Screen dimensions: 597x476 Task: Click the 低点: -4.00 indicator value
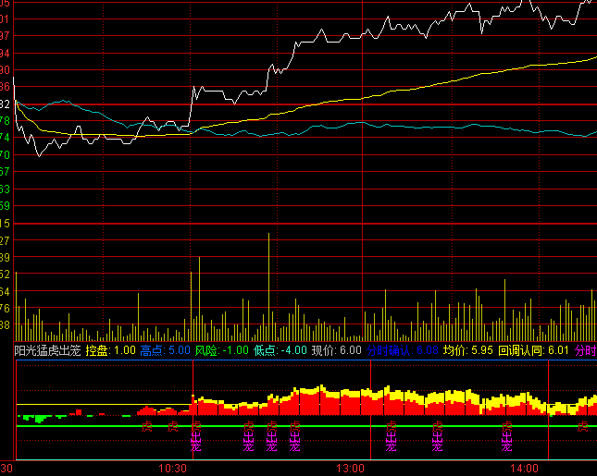280,350
